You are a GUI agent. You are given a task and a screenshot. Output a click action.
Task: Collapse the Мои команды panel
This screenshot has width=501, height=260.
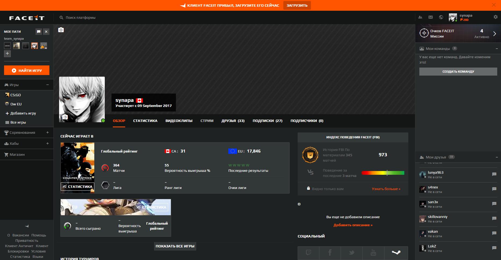[x=497, y=49]
